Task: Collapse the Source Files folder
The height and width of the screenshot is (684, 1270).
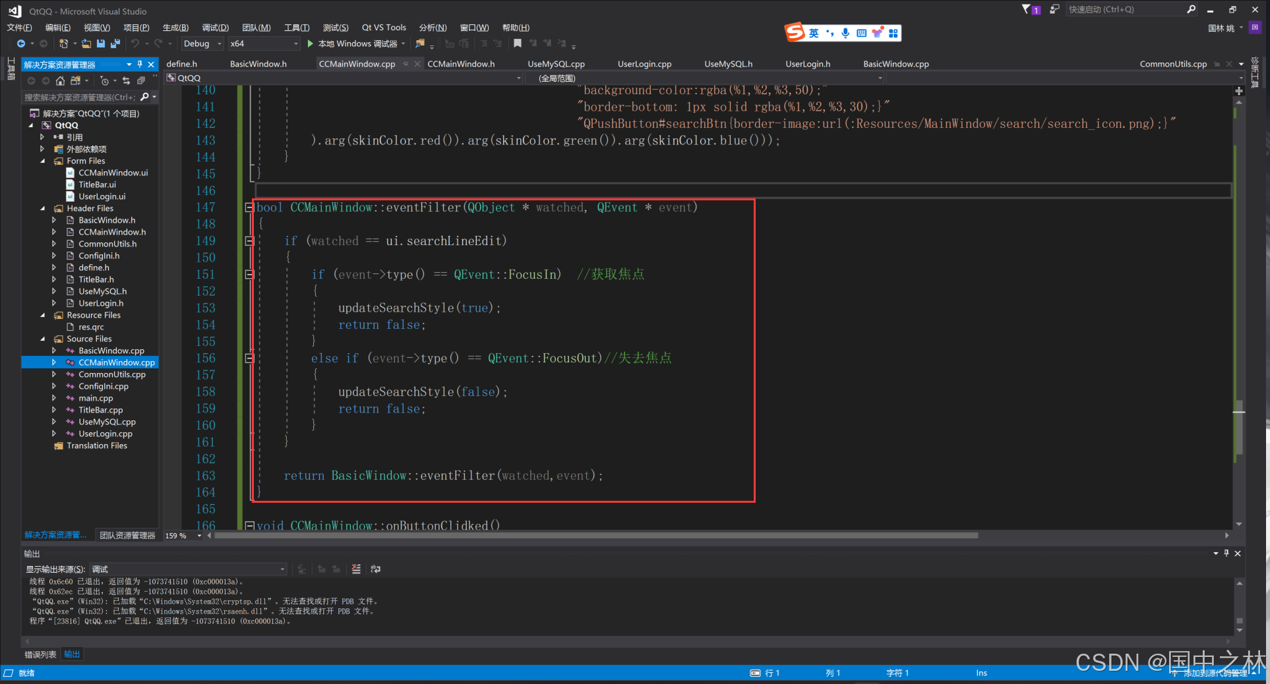Action: tap(44, 339)
